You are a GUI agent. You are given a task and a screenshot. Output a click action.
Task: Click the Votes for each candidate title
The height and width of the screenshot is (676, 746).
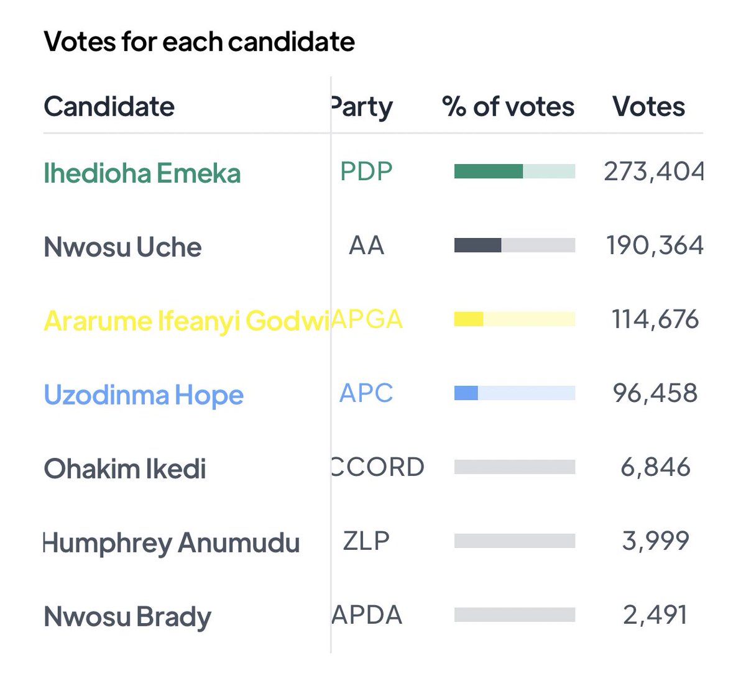tap(199, 42)
